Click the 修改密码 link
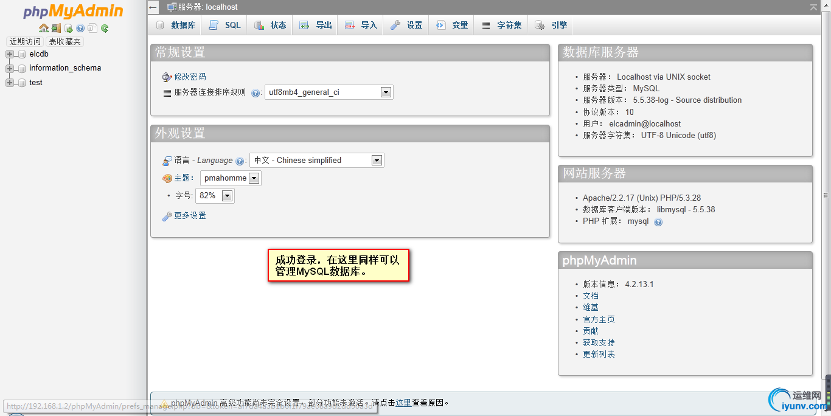Screen dimensions: 831x416 tap(190, 77)
